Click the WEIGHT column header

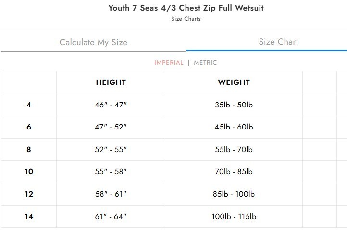pyautogui.click(x=234, y=82)
